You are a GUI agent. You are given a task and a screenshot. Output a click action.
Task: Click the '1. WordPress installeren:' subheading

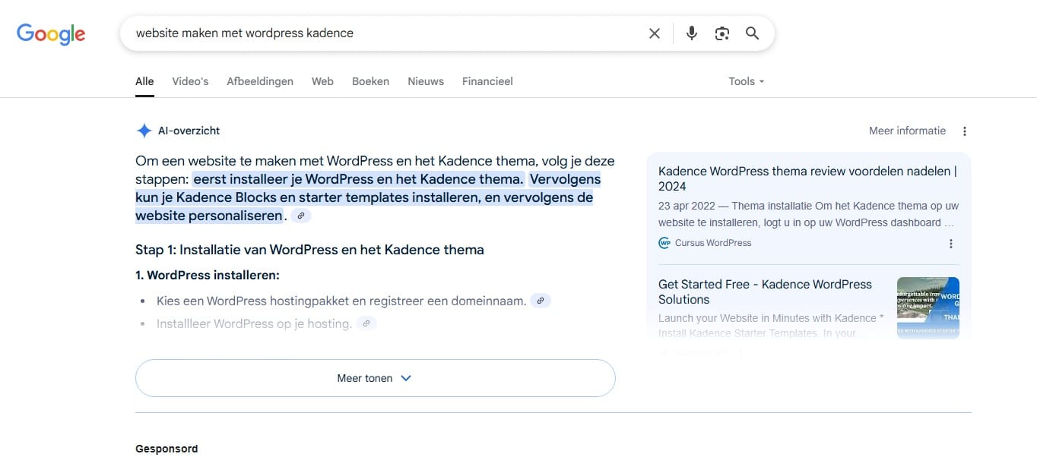[x=208, y=275]
